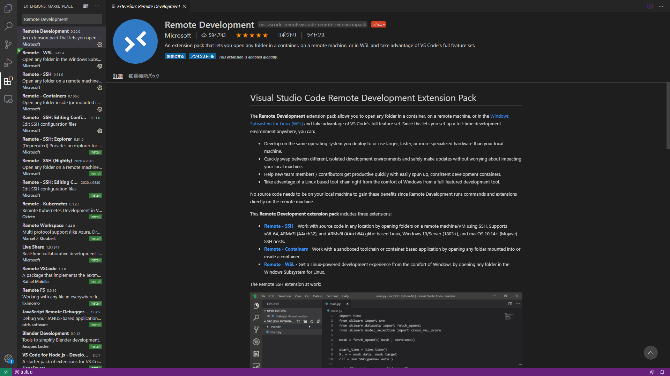The image size is (670, 376).
Task: Switch to the 拡張機能パック tab
Action: coord(144,76)
